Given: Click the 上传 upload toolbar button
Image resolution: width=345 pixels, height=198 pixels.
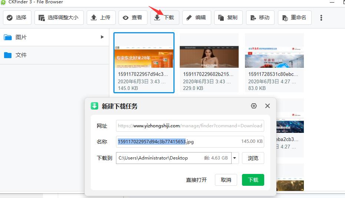Looking at the screenshot, I should point(101,17).
